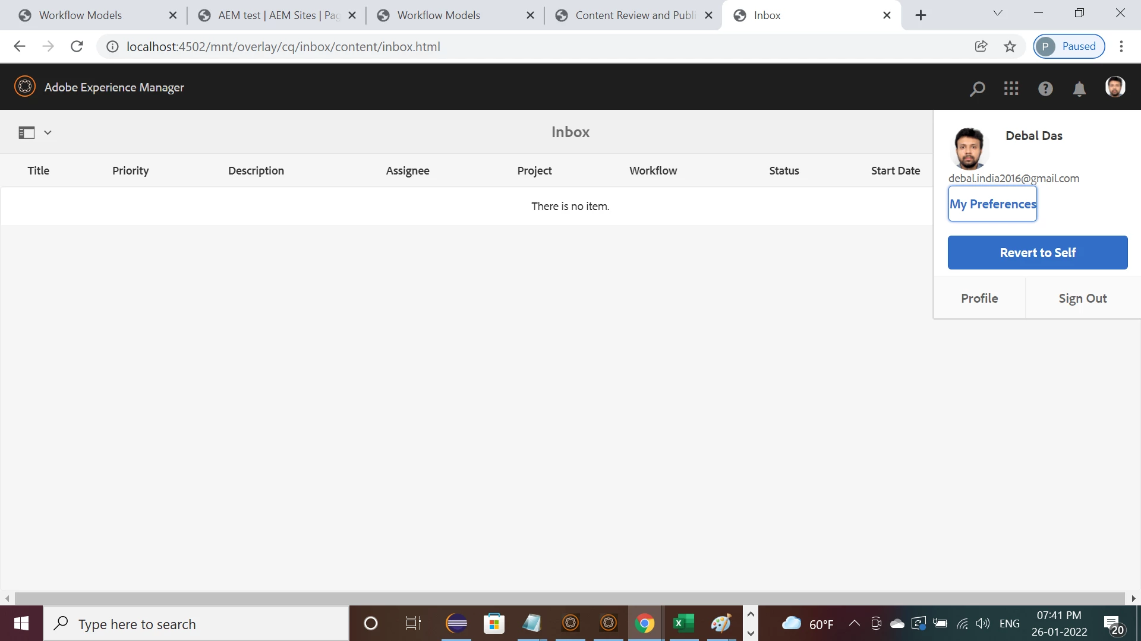The width and height of the screenshot is (1141, 641).
Task: Click the user avatar in AEM header
Action: tap(1115, 87)
